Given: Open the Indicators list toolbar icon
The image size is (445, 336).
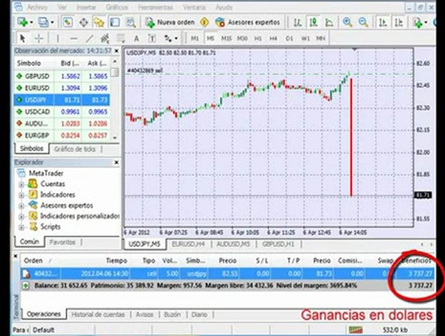Looking at the screenshot, I should coord(417,22).
